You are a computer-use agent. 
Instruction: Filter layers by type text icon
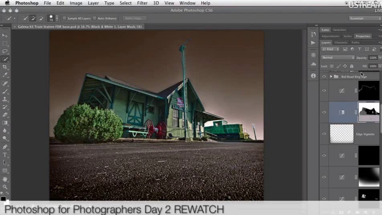360,49
